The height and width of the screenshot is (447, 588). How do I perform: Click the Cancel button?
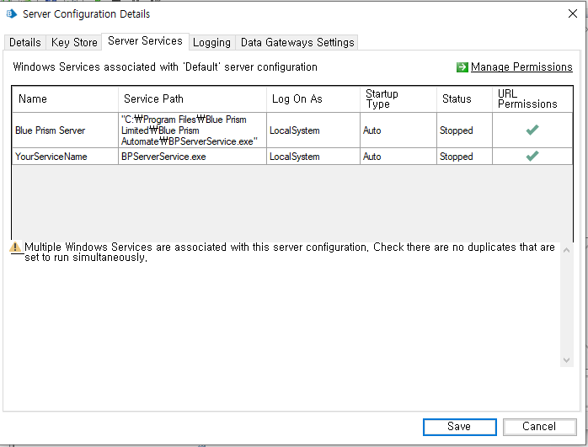coord(538,426)
